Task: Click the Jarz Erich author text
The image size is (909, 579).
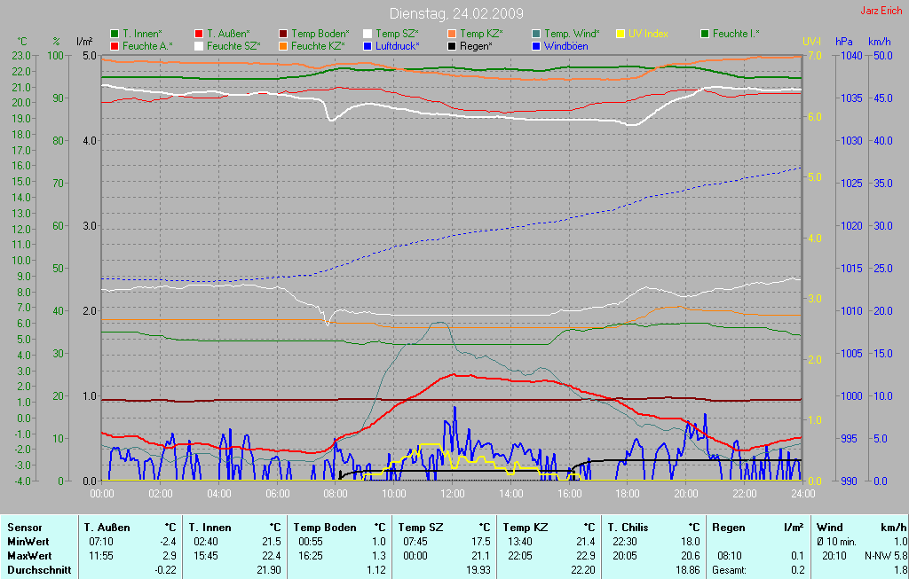Action: tap(882, 12)
